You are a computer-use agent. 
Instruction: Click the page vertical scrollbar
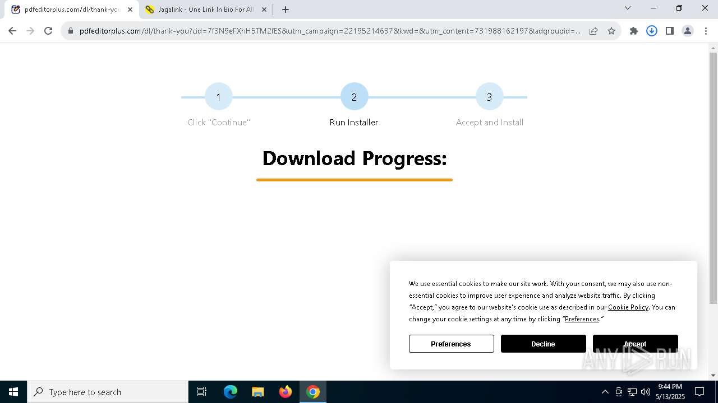click(713, 178)
